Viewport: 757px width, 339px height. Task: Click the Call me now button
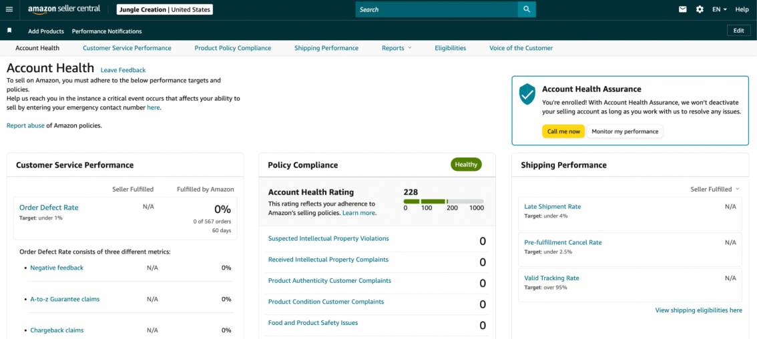pyautogui.click(x=563, y=131)
